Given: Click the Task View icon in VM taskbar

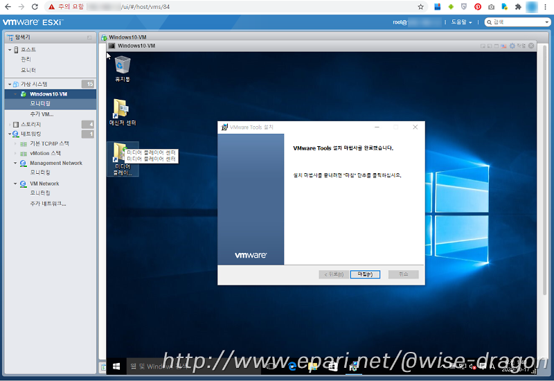Looking at the screenshot, I should pyautogui.click(x=271, y=366).
